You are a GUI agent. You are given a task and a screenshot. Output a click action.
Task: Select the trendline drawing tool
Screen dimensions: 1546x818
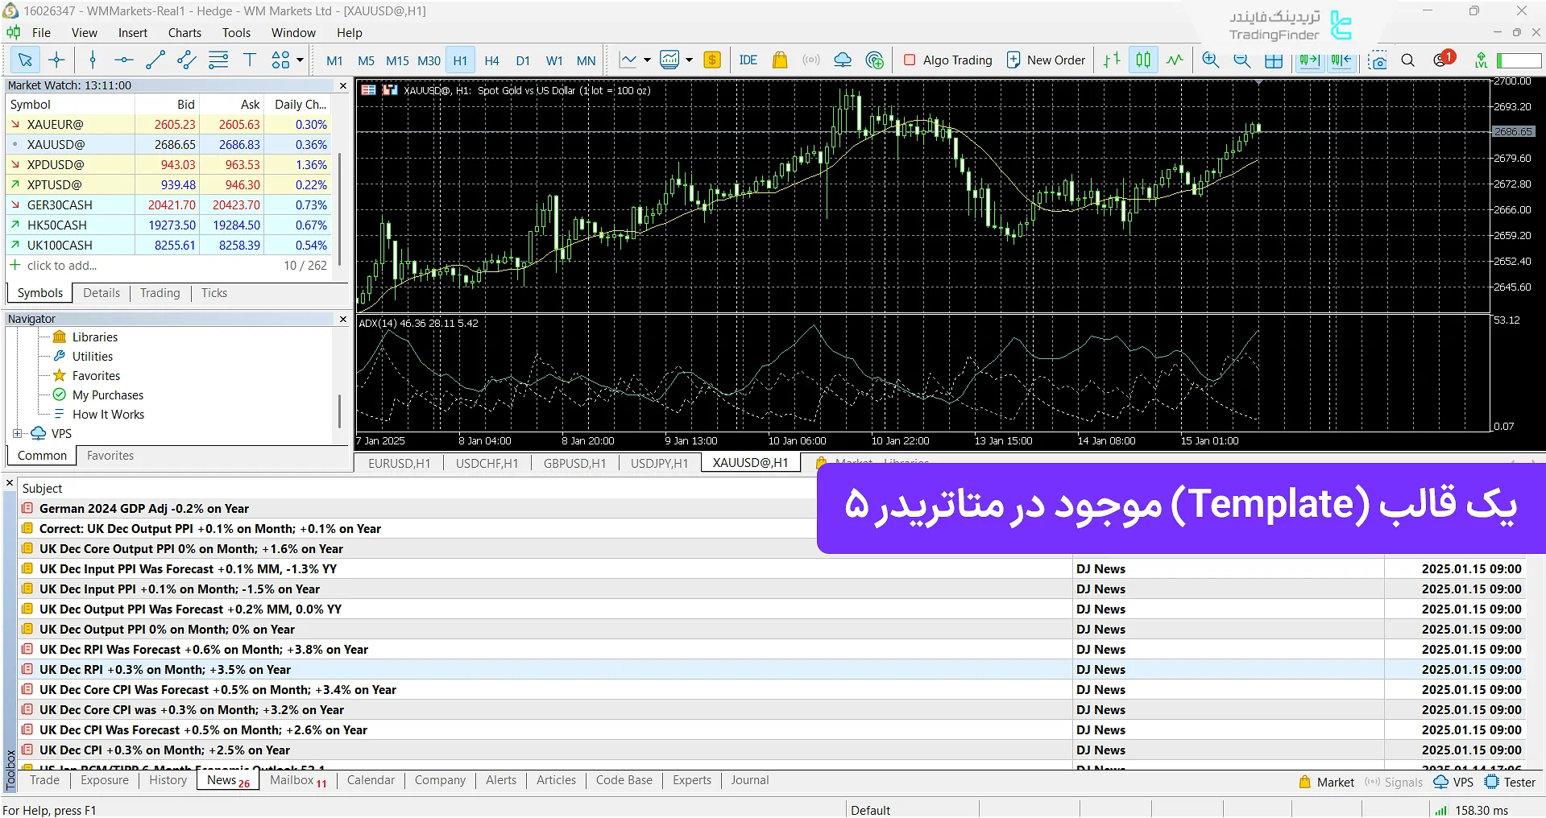pyautogui.click(x=155, y=60)
